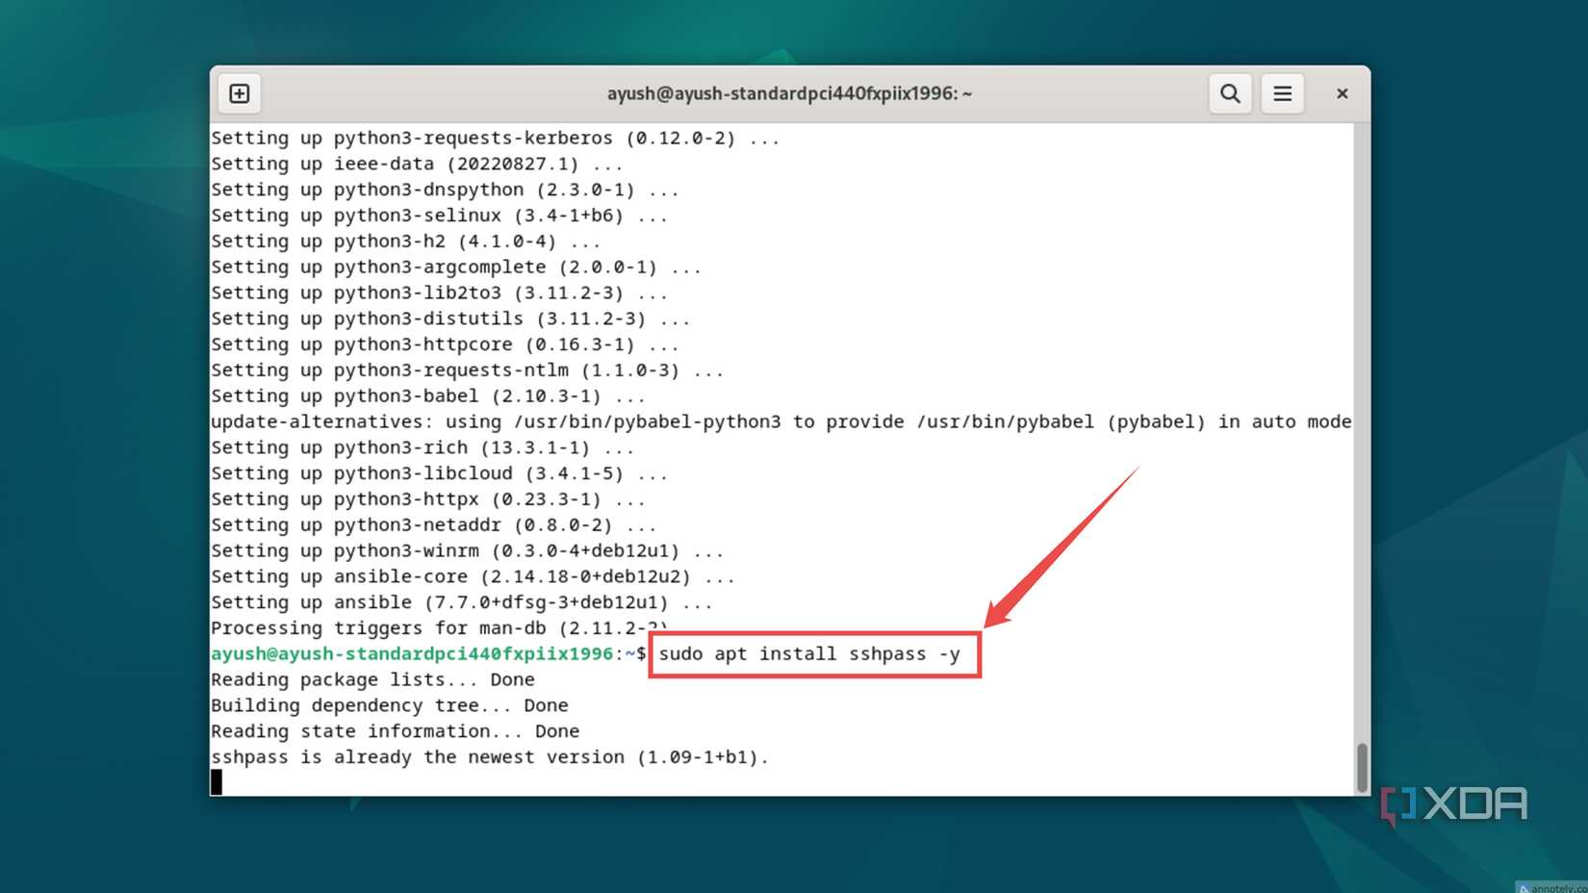1588x893 pixels.
Task: Click 'Setting up python3-dnspython' line
Action: [x=445, y=190]
